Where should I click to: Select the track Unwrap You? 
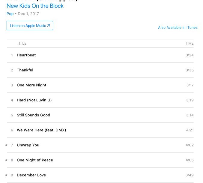coord(100,145)
